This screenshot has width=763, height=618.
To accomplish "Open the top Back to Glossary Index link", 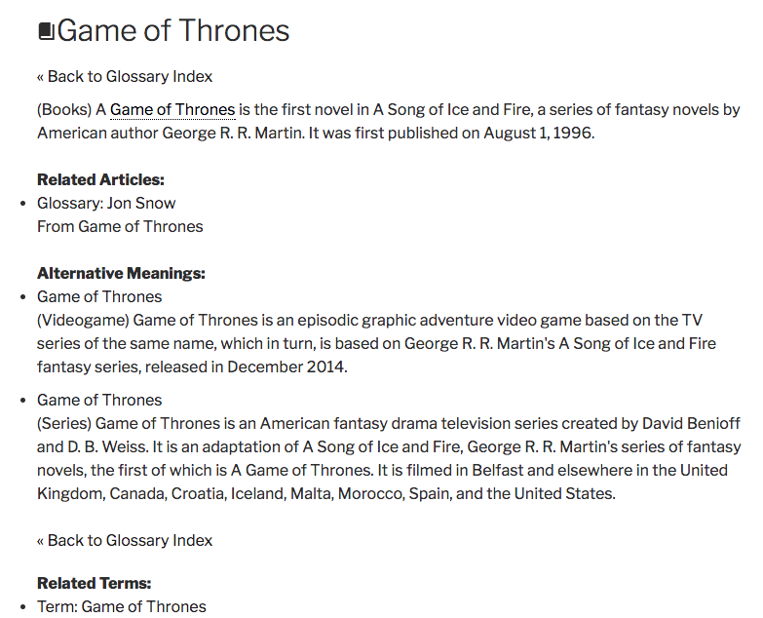I will tap(125, 76).
